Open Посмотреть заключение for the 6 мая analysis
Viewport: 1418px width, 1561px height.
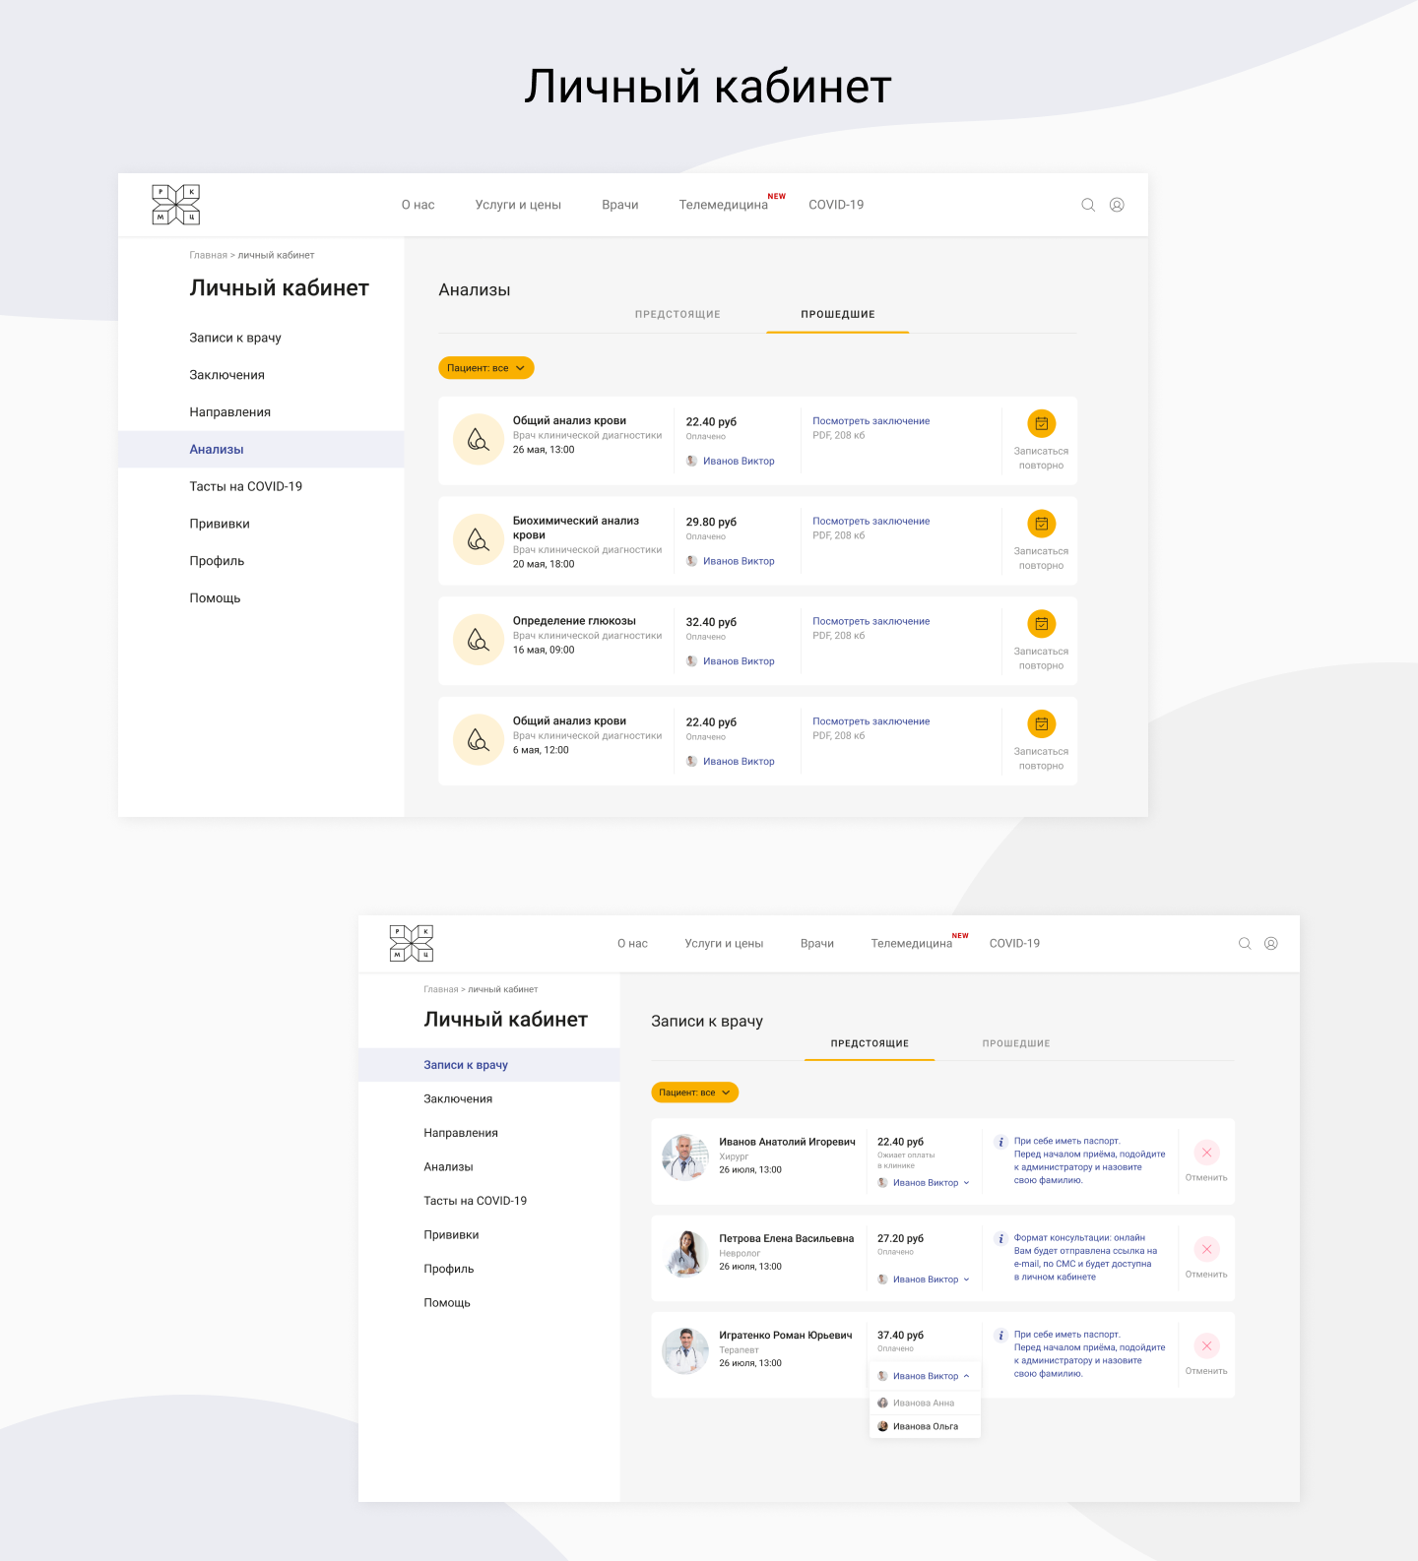tap(870, 721)
